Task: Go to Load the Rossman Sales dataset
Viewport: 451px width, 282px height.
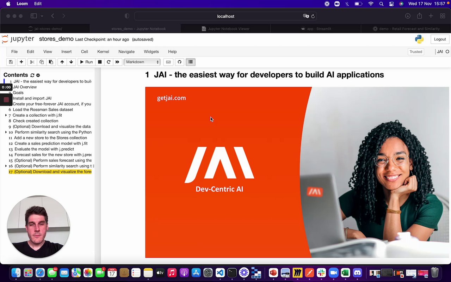Action: pos(43,110)
